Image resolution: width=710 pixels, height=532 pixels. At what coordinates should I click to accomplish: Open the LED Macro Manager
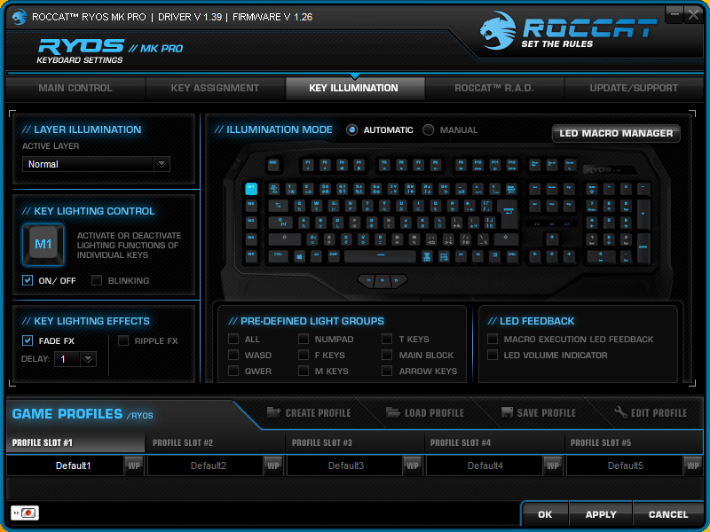pyautogui.click(x=616, y=134)
